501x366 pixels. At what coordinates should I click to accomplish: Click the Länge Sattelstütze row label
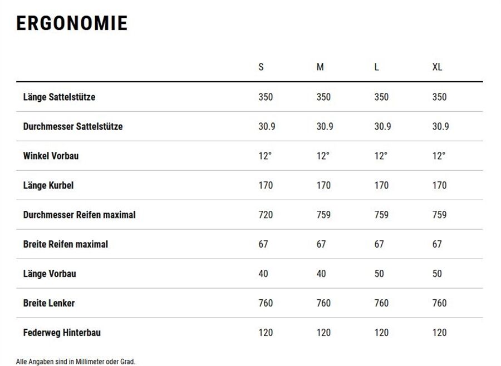tap(59, 97)
